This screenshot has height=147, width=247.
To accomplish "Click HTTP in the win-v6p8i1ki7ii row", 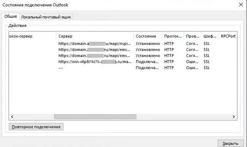I will 169,62.
